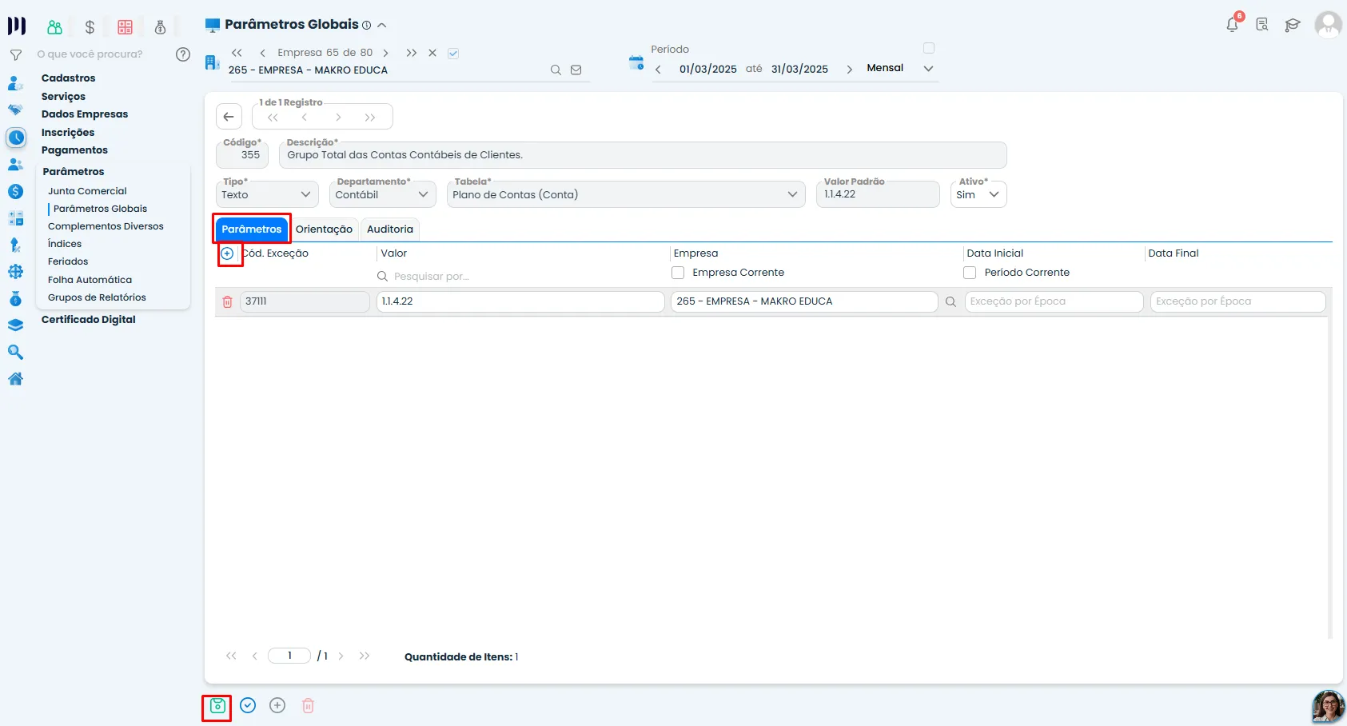Image resolution: width=1347 pixels, height=726 pixels.
Task: Click the Valor field with 1.1.4.22 in row
Action: tap(520, 301)
